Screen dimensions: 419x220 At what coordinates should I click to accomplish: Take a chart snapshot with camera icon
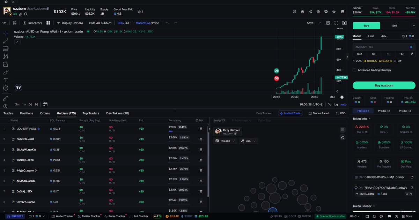[345, 23]
